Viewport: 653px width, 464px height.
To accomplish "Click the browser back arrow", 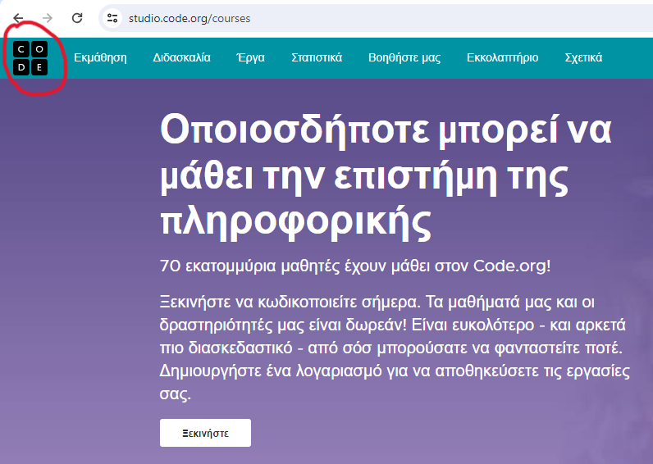I will click(18, 18).
